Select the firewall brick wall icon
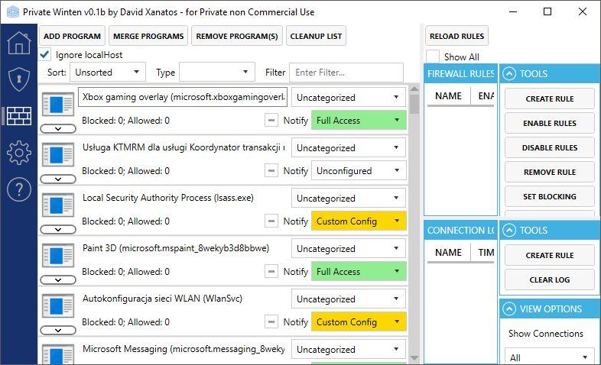This screenshot has height=365, width=601. pos(18,116)
